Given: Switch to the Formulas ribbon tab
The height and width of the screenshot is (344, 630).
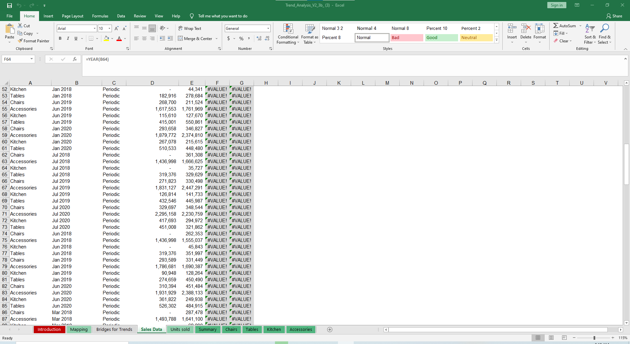Looking at the screenshot, I should 100,16.
